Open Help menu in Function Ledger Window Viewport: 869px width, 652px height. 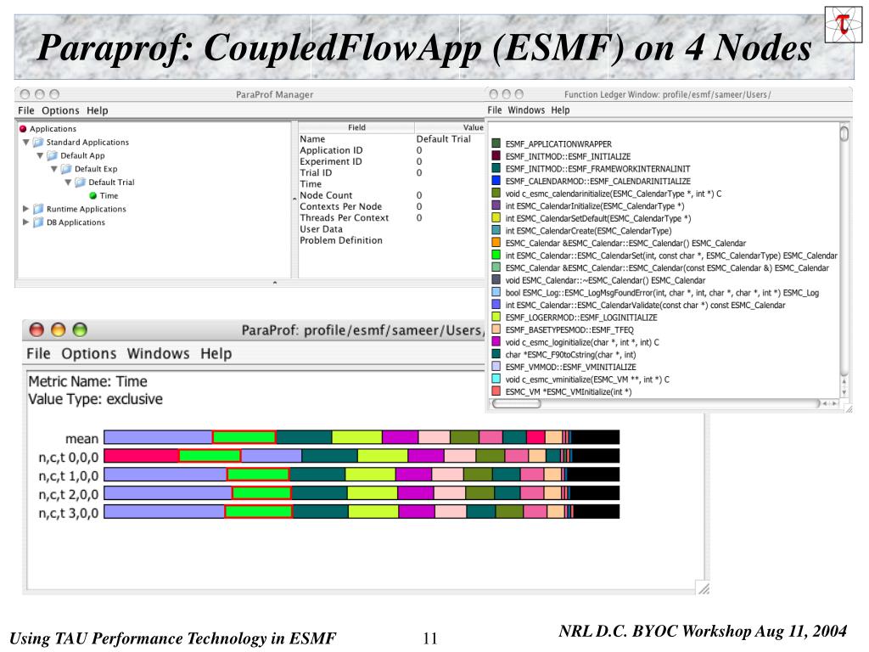pos(560,110)
